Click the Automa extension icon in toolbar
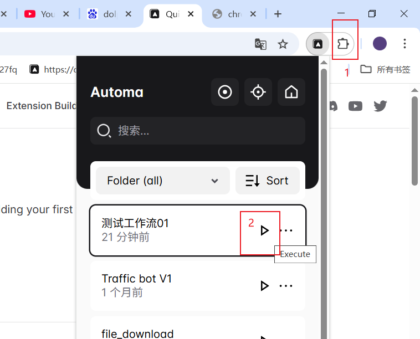The image size is (420, 339). coord(317,44)
